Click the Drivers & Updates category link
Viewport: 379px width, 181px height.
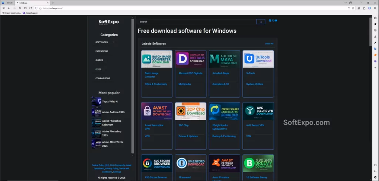(x=188, y=136)
